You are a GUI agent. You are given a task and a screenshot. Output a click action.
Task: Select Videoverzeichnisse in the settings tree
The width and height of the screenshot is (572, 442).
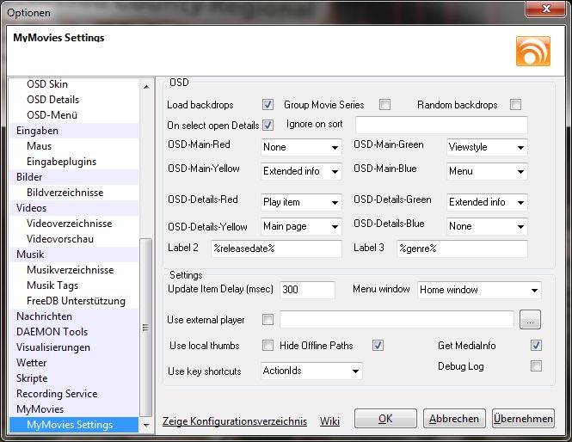click(x=70, y=224)
